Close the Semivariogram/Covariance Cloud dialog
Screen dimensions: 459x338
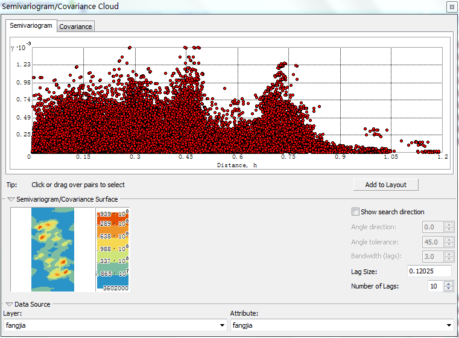pyautogui.click(x=451, y=7)
